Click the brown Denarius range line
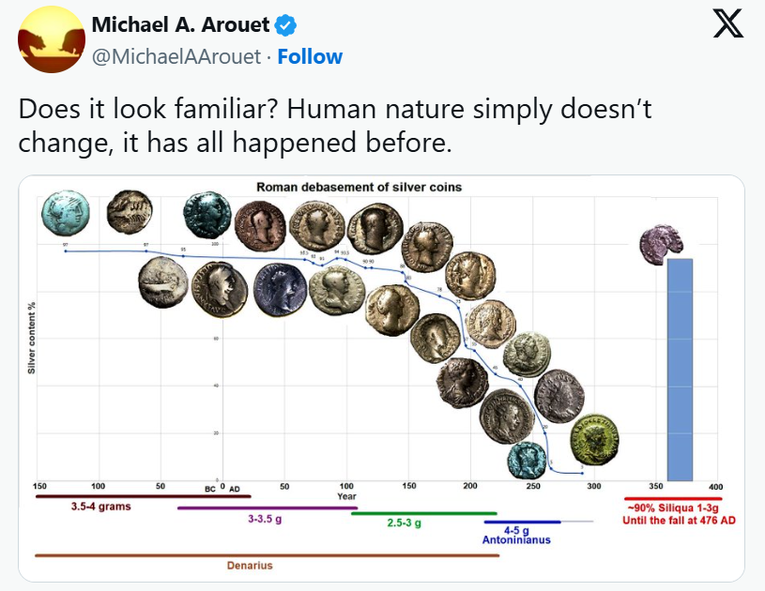The width and height of the screenshot is (765, 591). click(267, 555)
